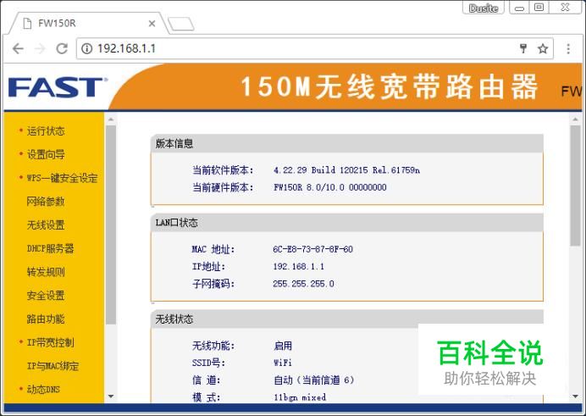
Task: Open the Chrome three-dot menu
Action: pyautogui.click(x=568, y=48)
